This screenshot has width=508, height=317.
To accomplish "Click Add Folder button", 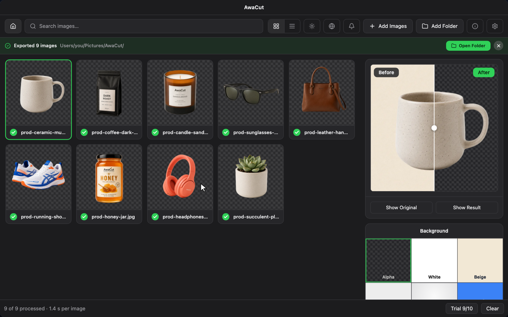I will (x=439, y=26).
